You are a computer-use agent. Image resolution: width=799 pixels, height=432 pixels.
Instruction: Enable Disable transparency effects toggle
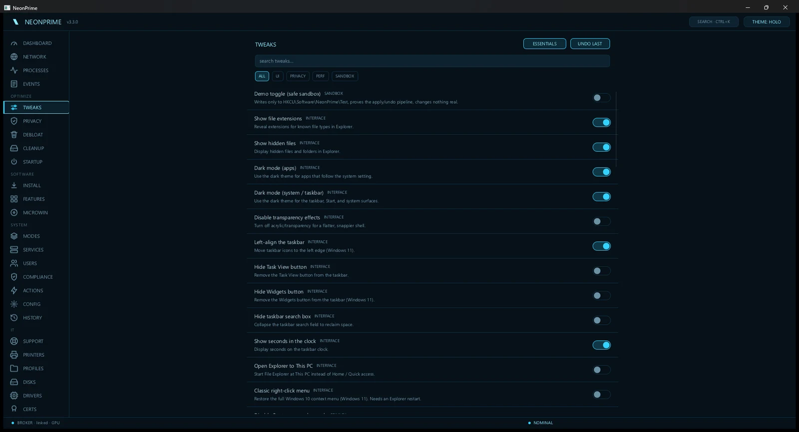(601, 221)
